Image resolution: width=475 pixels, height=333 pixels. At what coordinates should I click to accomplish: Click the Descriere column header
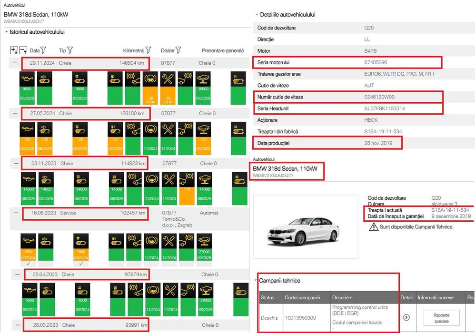click(x=342, y=298)
